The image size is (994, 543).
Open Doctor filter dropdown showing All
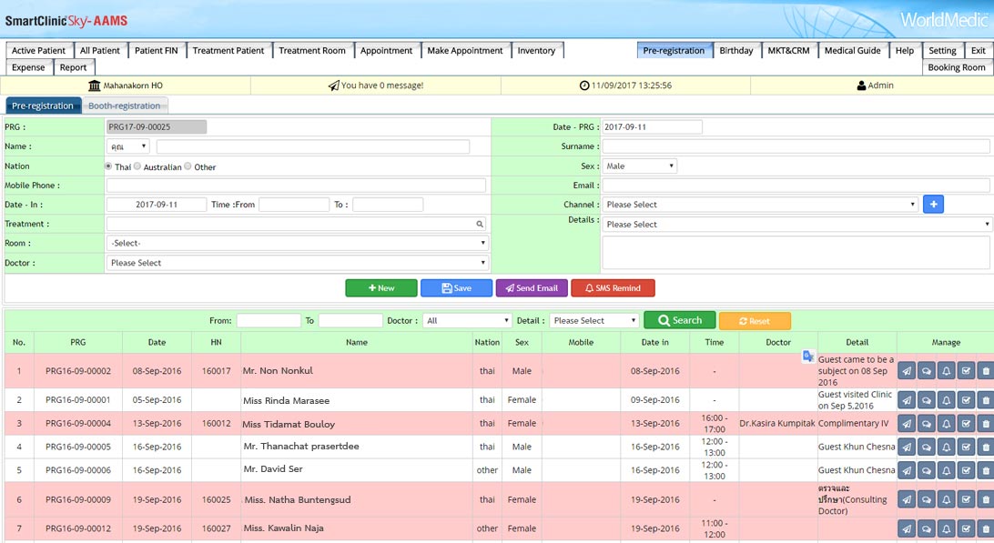[x=468, y=321]
